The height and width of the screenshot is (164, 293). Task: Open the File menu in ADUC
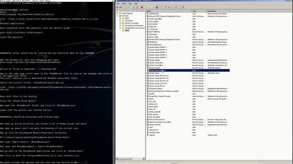[x=118, y=4]
